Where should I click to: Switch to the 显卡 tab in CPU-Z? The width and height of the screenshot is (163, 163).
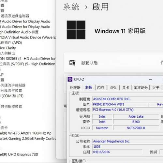(126, 88)
